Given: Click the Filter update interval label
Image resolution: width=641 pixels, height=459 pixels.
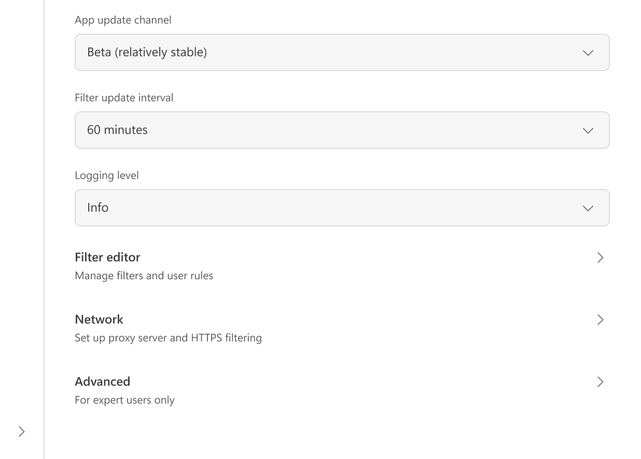Looking at the screenshot, I should click(x=124, y=97).
